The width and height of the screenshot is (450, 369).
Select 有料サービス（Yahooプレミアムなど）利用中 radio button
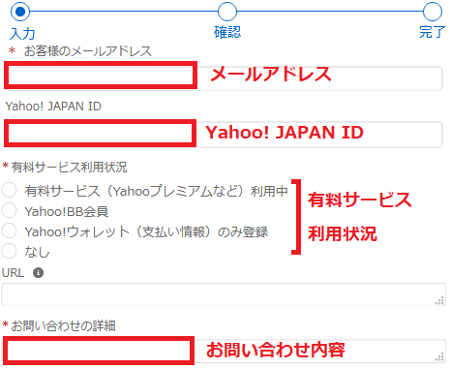(x=9, y=190)
